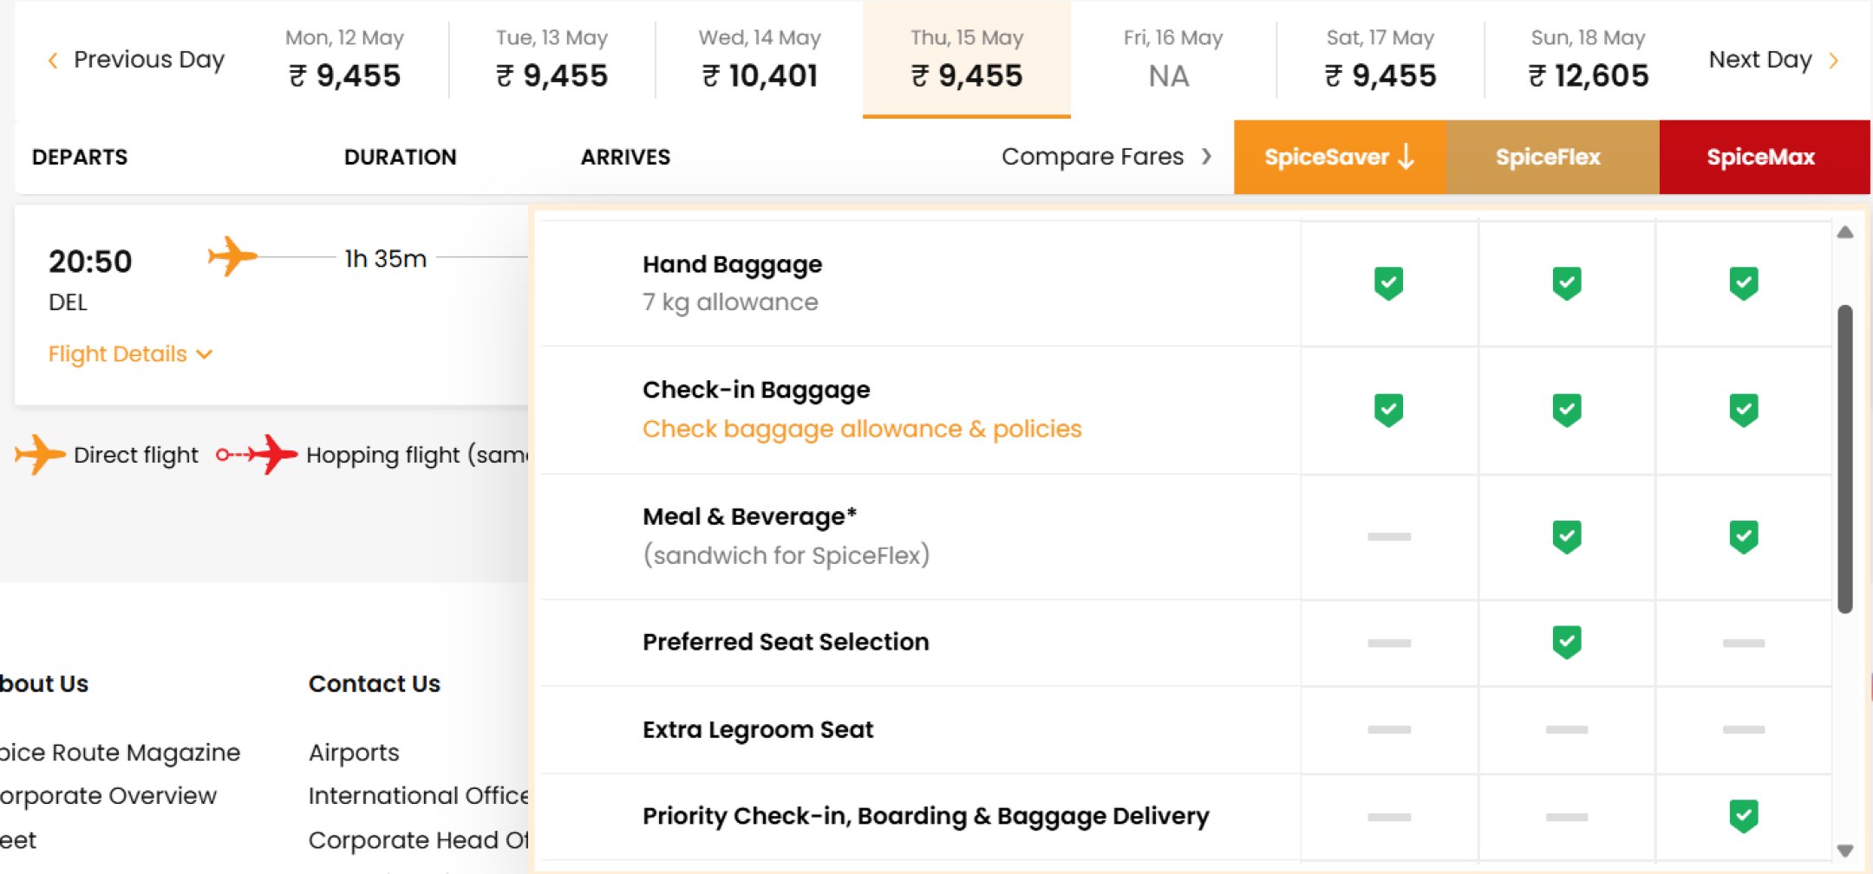The width and height of the screenshot is (1873, 874).
Task: Select Priority Check-in checkmark under SpiceMax
Action: tap(1746, 815)
